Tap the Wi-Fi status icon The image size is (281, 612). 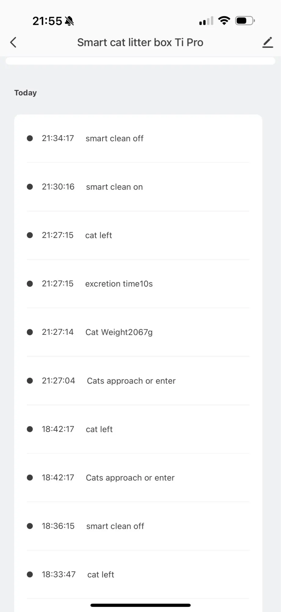tap(224, 21)
